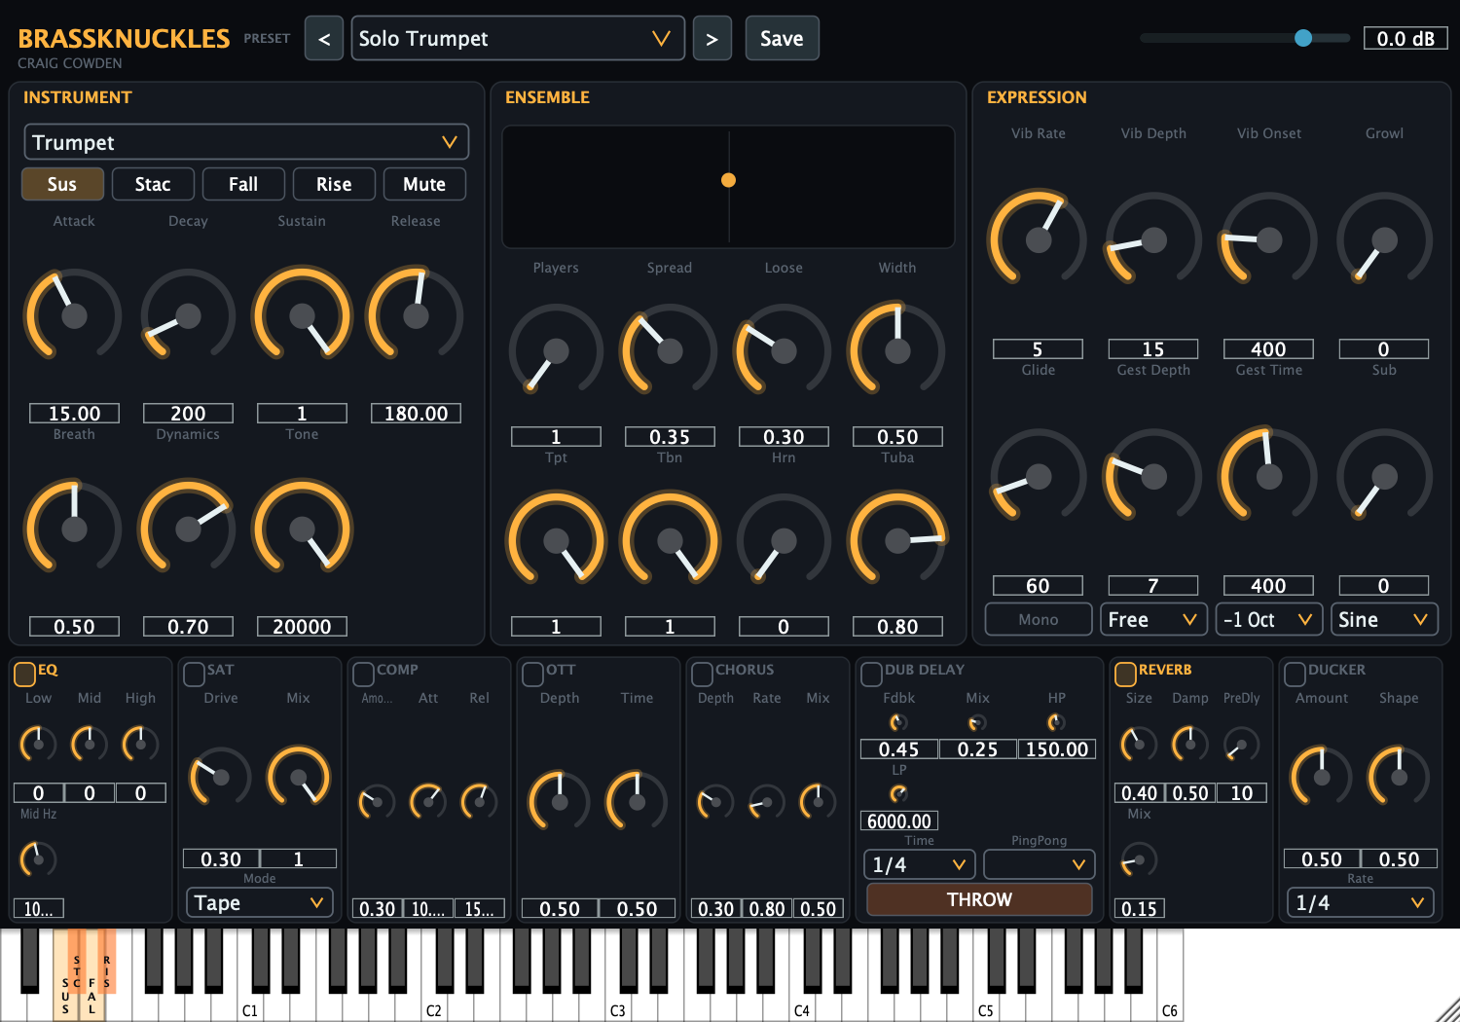The width and height of the screenshot is (1460, 1022).
Task: Click the Ducker Amount knob
Action: click(x=1322, y=777)
